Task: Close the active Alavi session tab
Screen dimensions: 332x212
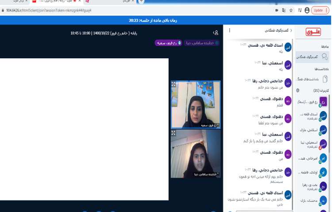Action: (79, 1)
